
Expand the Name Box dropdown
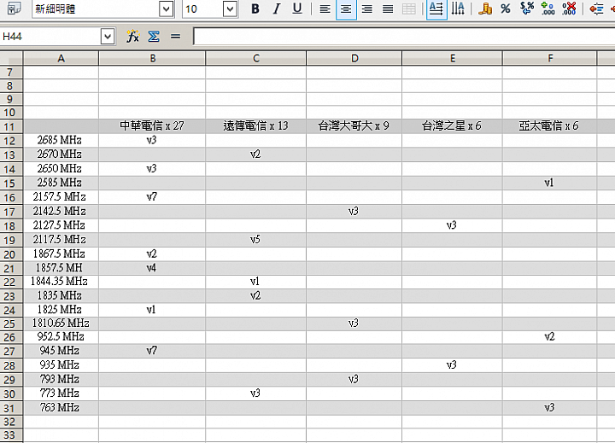click(x=107, y=37)
